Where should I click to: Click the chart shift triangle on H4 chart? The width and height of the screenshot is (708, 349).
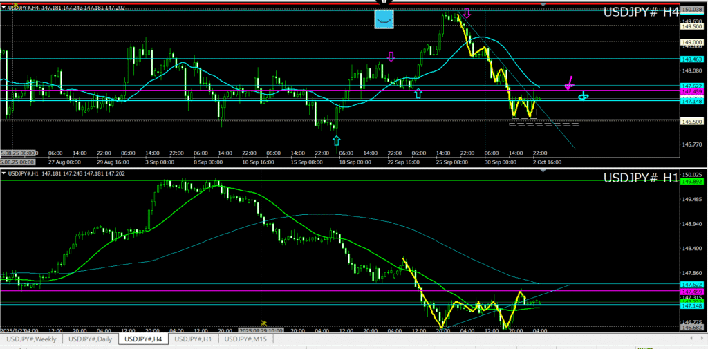[543, 6]
